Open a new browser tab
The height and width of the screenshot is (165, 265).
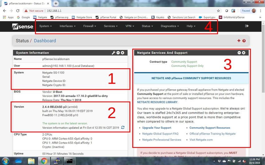click(x=56, y=3)
